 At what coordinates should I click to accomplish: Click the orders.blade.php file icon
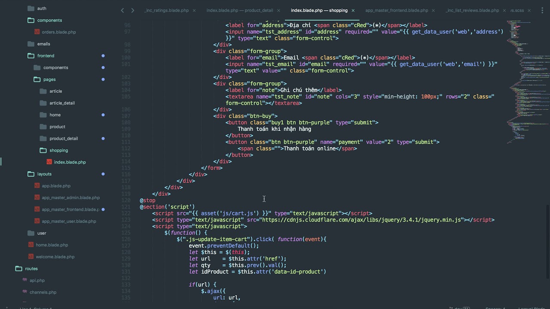pyautogui.click(x=37, y=32)
